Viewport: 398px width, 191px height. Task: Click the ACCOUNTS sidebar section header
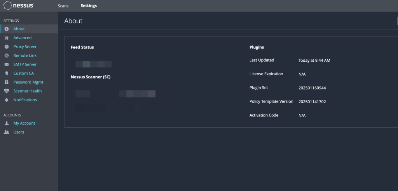coord(12,115)
